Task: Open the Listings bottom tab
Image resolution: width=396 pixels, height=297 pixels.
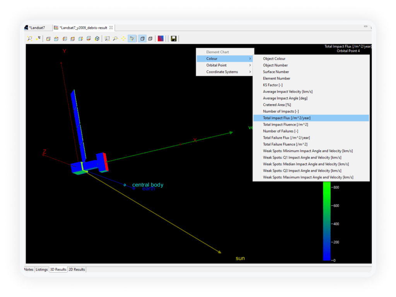Action: (42, 270)
